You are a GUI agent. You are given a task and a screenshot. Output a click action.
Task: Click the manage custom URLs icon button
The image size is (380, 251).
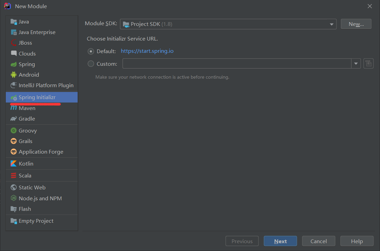pyautogui.click(x=368, y=63)
